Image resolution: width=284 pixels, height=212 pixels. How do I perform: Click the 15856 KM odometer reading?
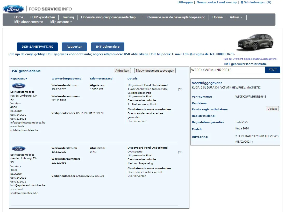(97, 89)
